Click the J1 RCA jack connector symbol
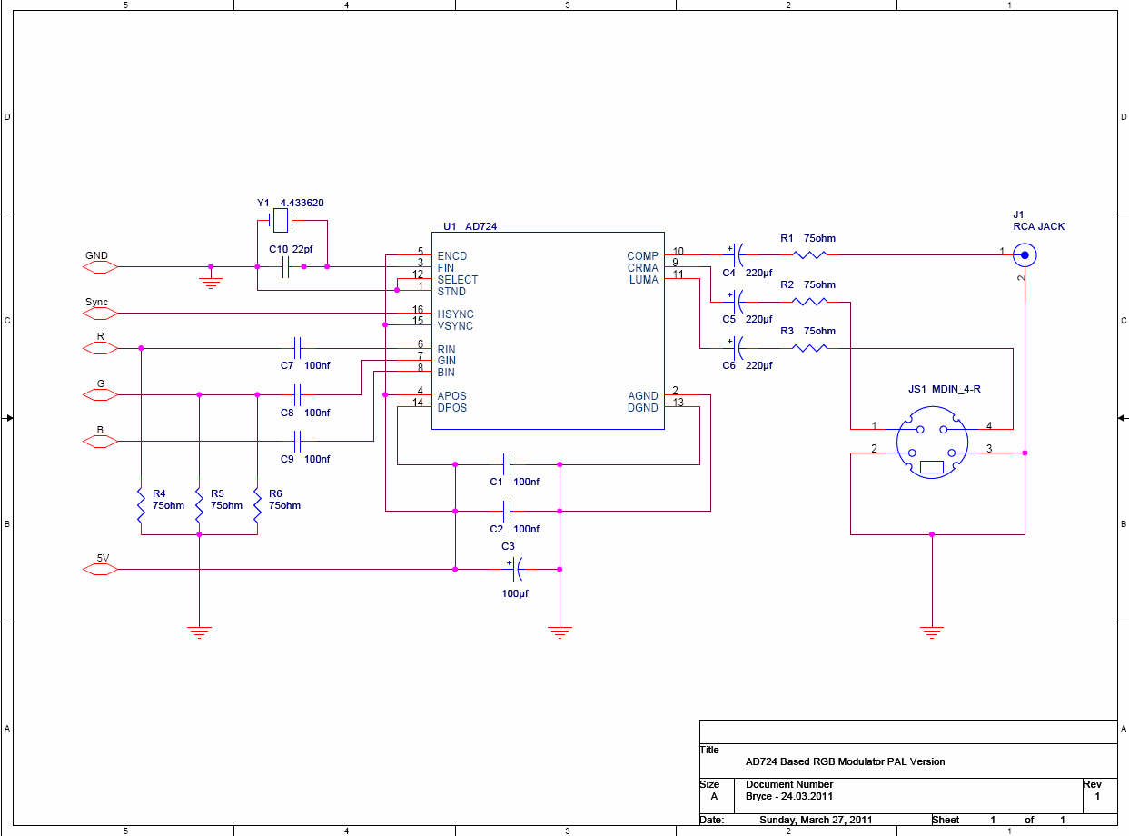 (1025, 254)
